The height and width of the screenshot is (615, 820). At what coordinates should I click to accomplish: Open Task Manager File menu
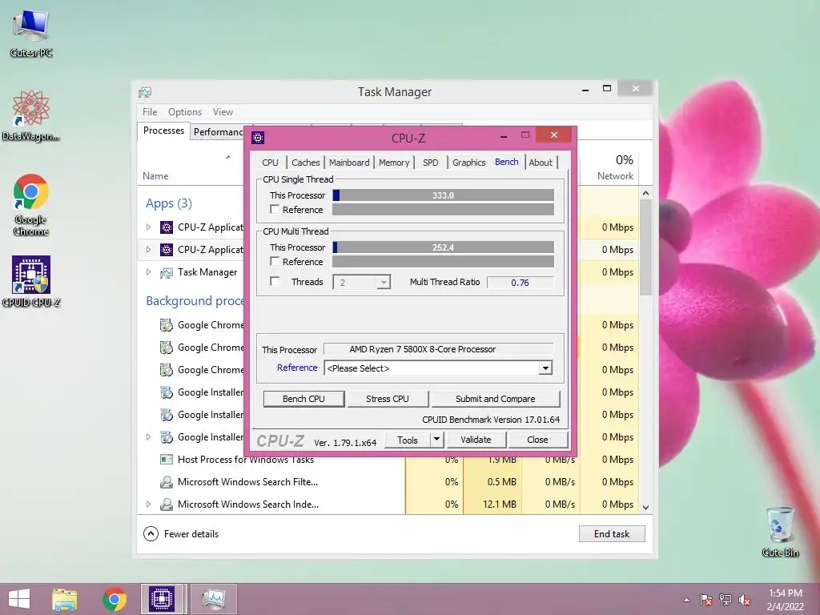[150, 112]
